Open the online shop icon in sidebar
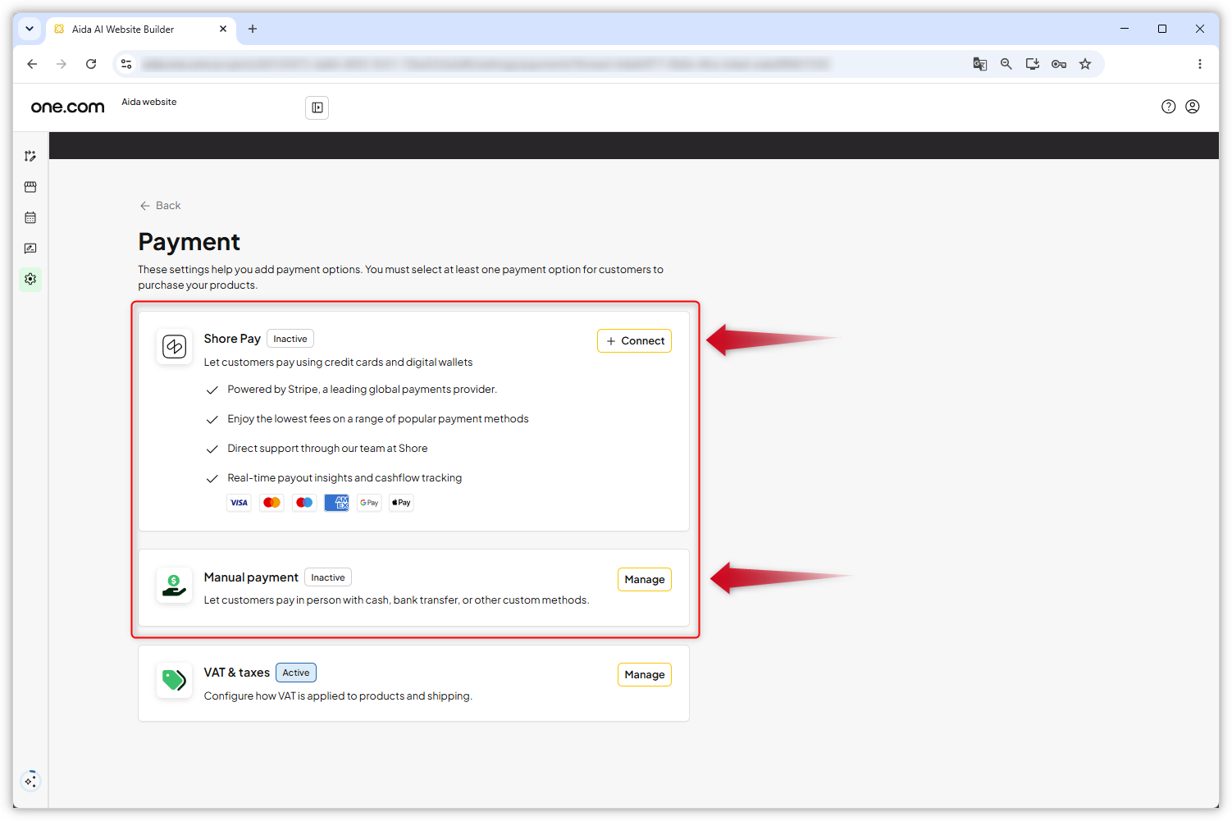The width and height of the screenshot is (1232, 821). coord(30,187)
